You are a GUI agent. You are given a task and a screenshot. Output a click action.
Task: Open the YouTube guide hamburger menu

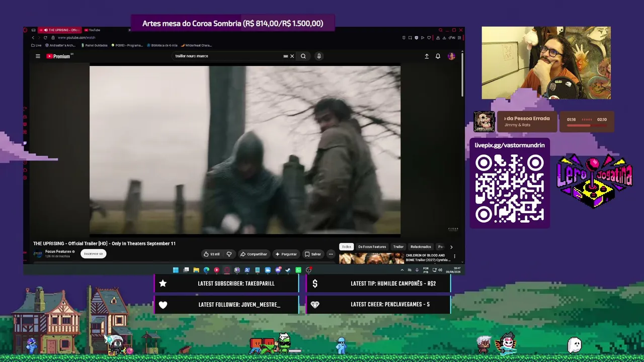(x=38, y=56)
